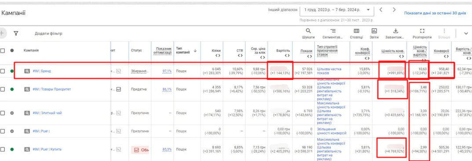472x161 pixels.
Task: Open Збільшення цінності конверсій strategy link
Action: coord(332,131)
